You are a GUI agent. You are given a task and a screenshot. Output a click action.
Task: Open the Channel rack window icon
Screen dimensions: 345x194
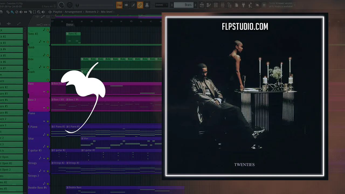tap(216, 5)
